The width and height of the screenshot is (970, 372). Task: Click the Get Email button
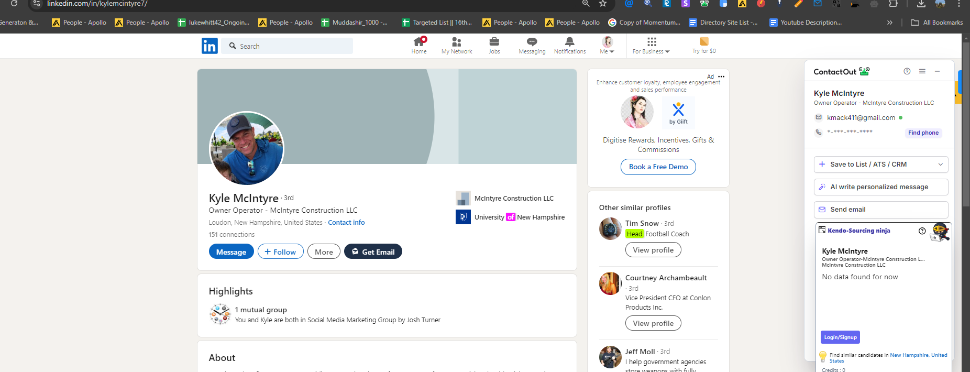pos(373,251)
